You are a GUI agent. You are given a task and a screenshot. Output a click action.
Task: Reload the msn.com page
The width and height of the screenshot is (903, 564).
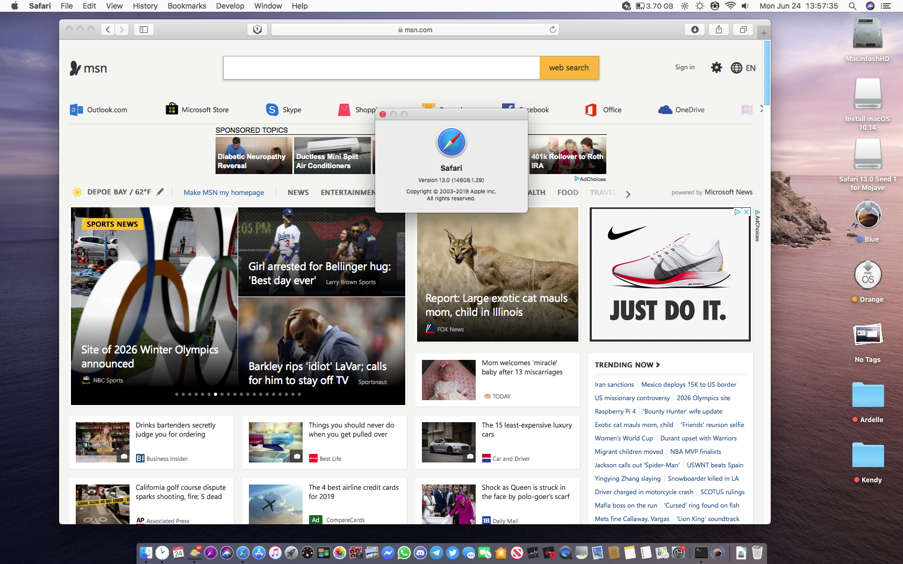coord(553,30)
